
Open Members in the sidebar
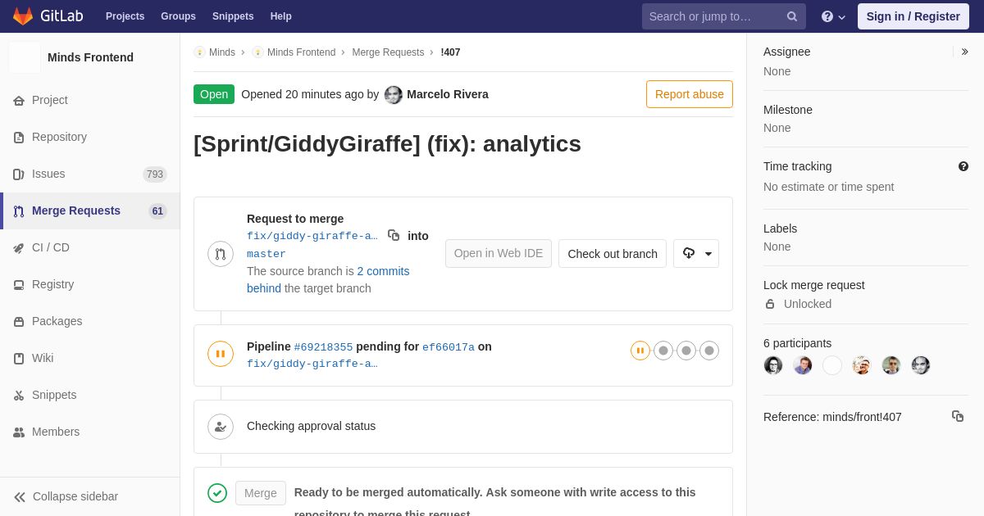coord(90,432)
